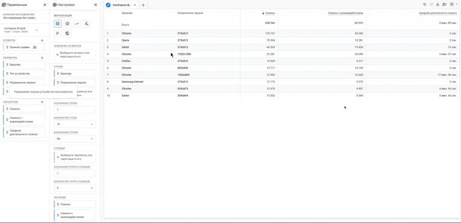The height and width of the screenshot is (223, 461).
Task: Click the redo arrow icon
Action: [432, 4]
